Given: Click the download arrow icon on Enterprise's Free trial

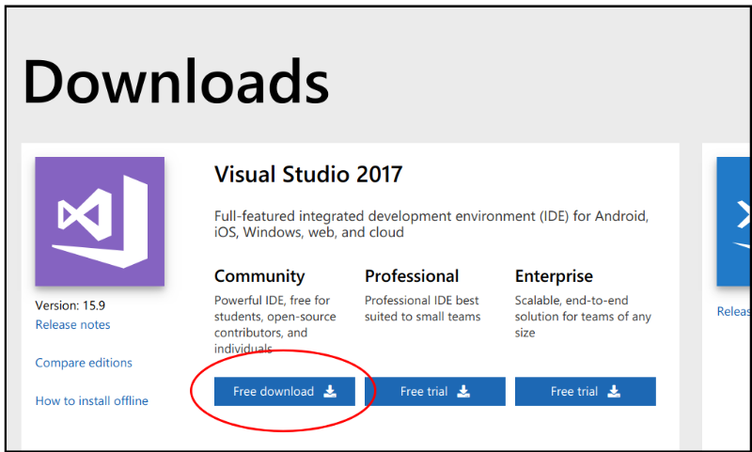Looking at the screenshot, I should (614, 392).
